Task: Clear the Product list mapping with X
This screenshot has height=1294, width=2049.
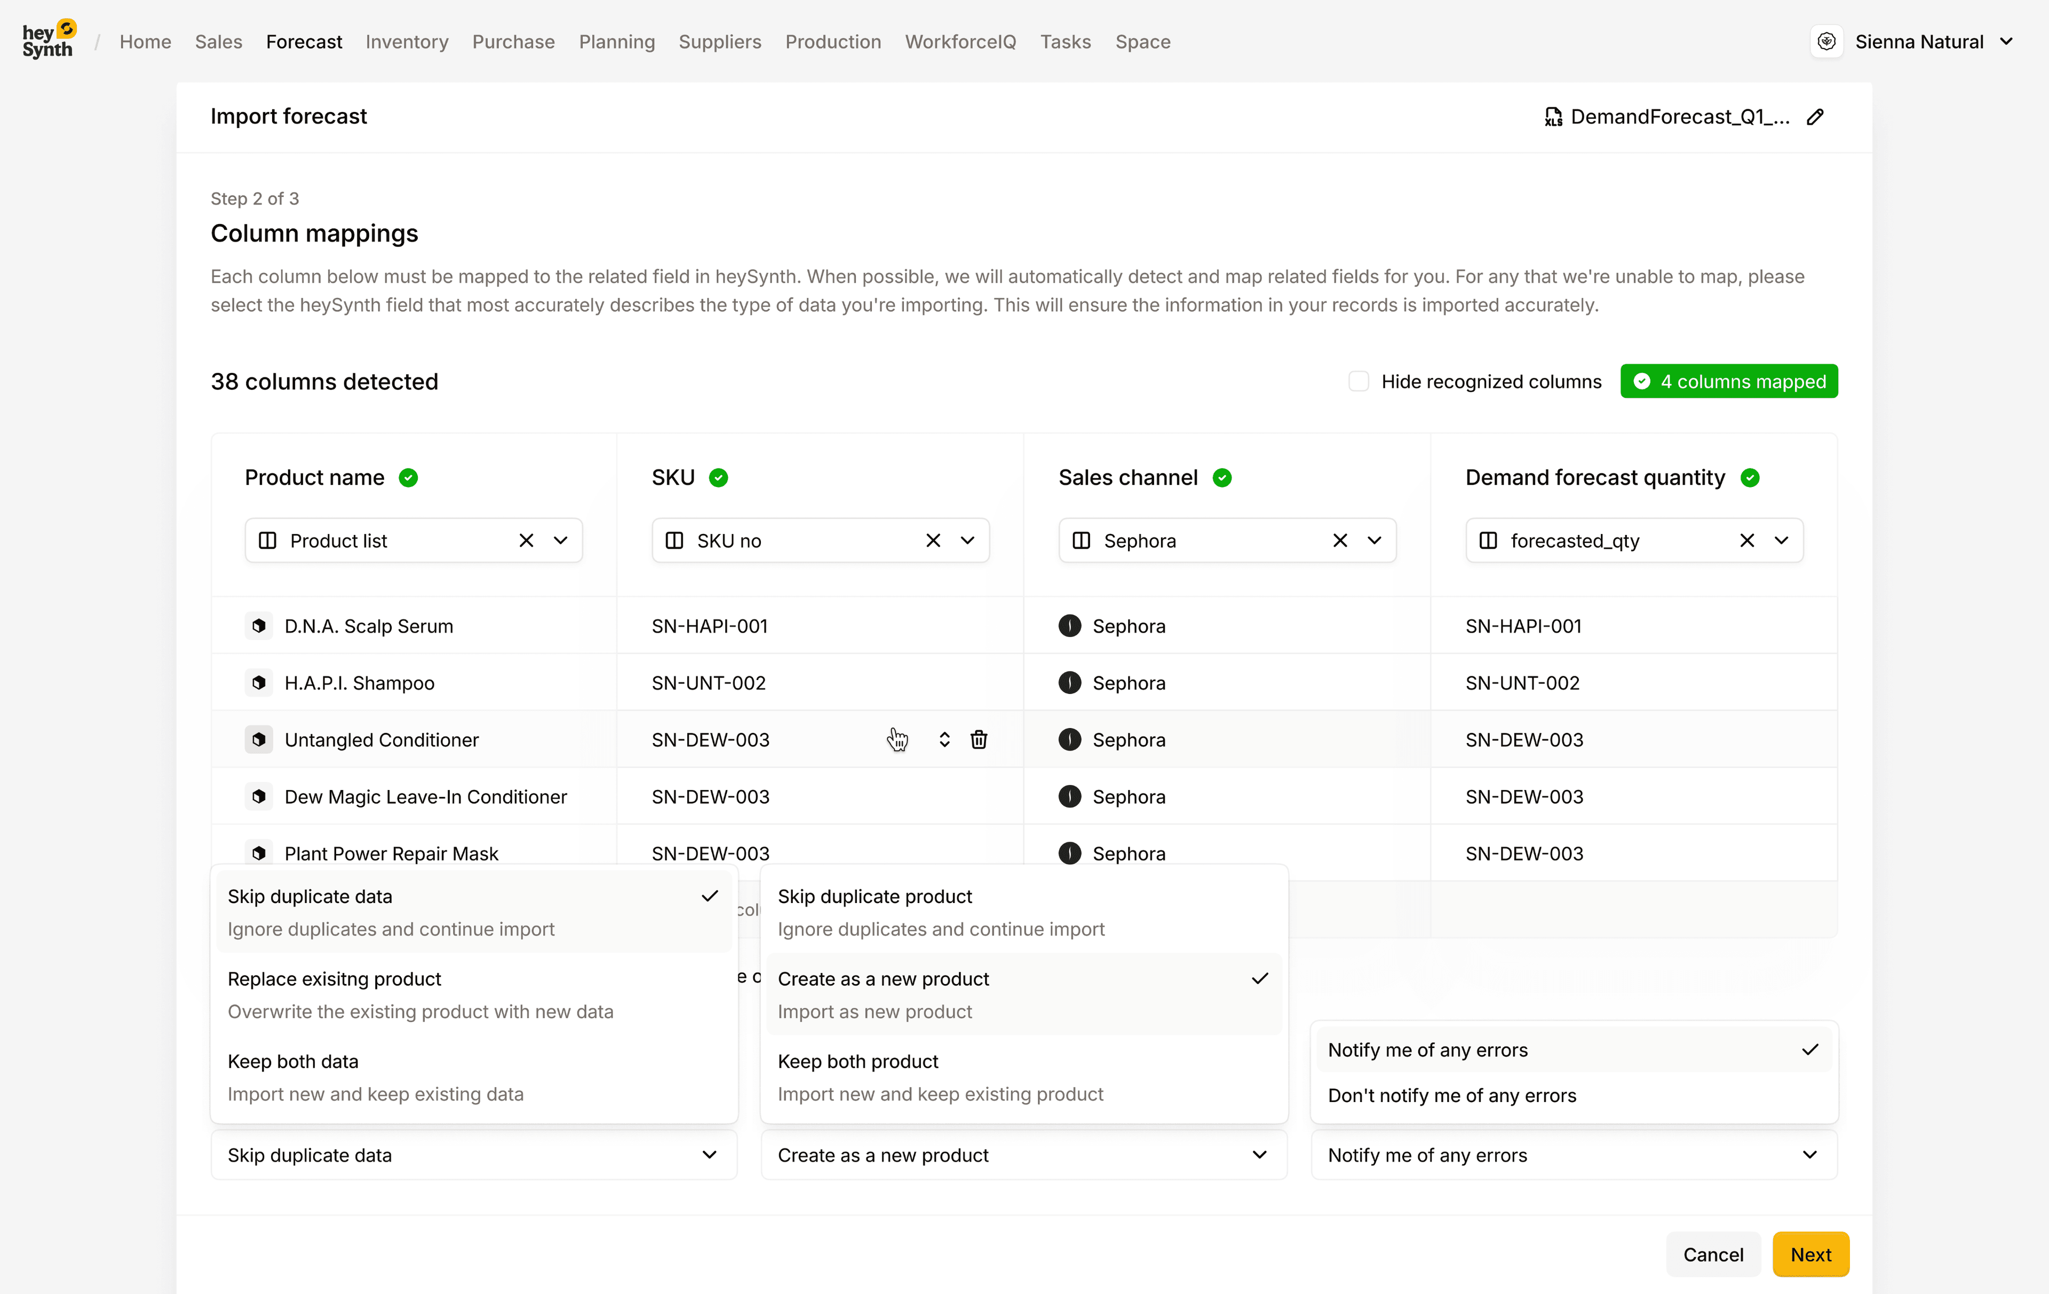Action: click(x=526, y=540)
